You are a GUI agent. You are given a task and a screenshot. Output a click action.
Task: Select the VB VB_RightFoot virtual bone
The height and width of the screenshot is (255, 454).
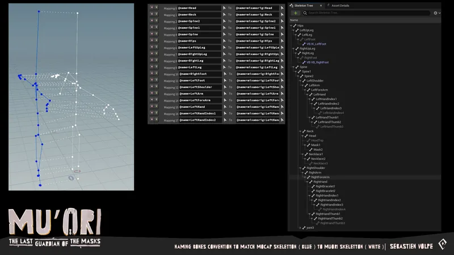(318, 62)
